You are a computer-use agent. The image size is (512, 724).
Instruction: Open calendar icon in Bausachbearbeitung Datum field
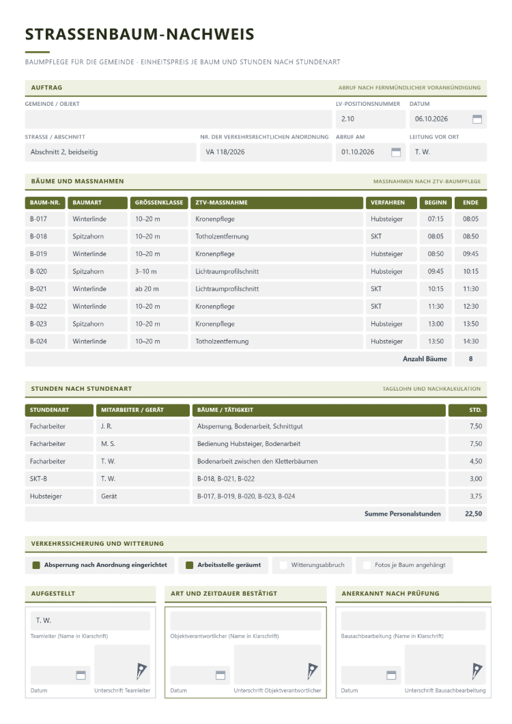(x=391, y=675)
